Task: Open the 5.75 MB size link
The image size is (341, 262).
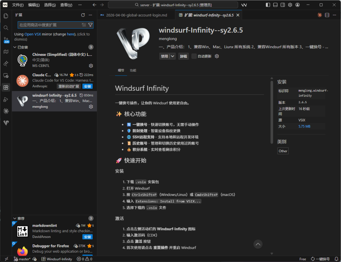Action: (304, 126)
